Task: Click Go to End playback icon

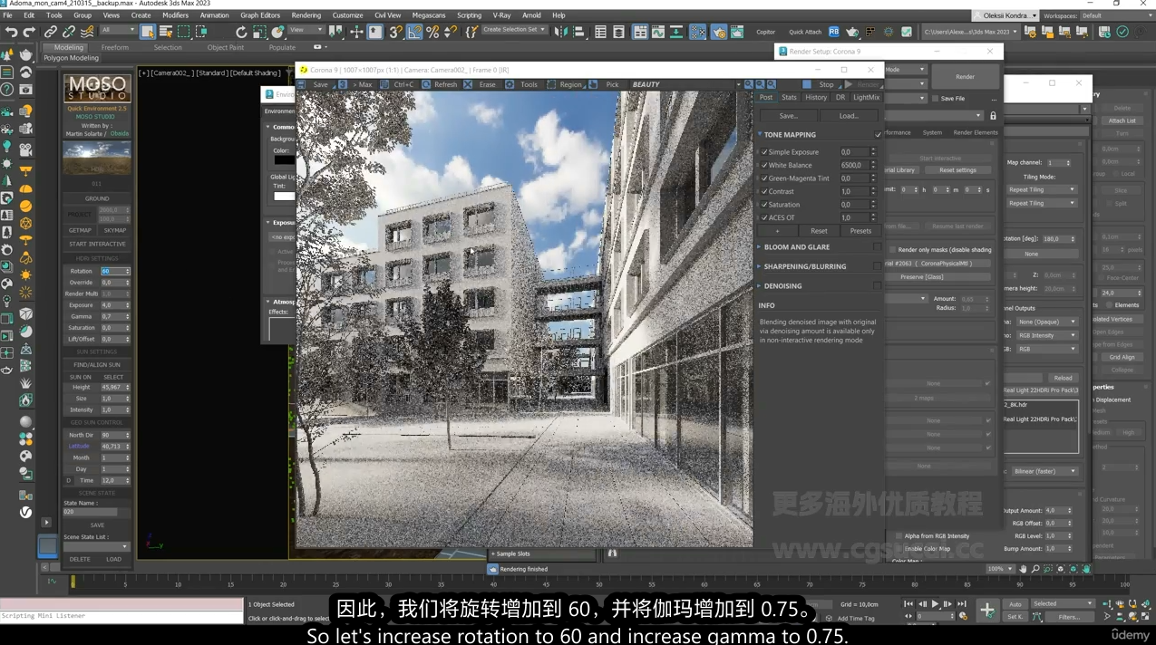Action: pos(962,604)
